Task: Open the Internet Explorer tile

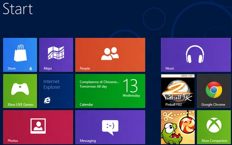Action: 56,91
